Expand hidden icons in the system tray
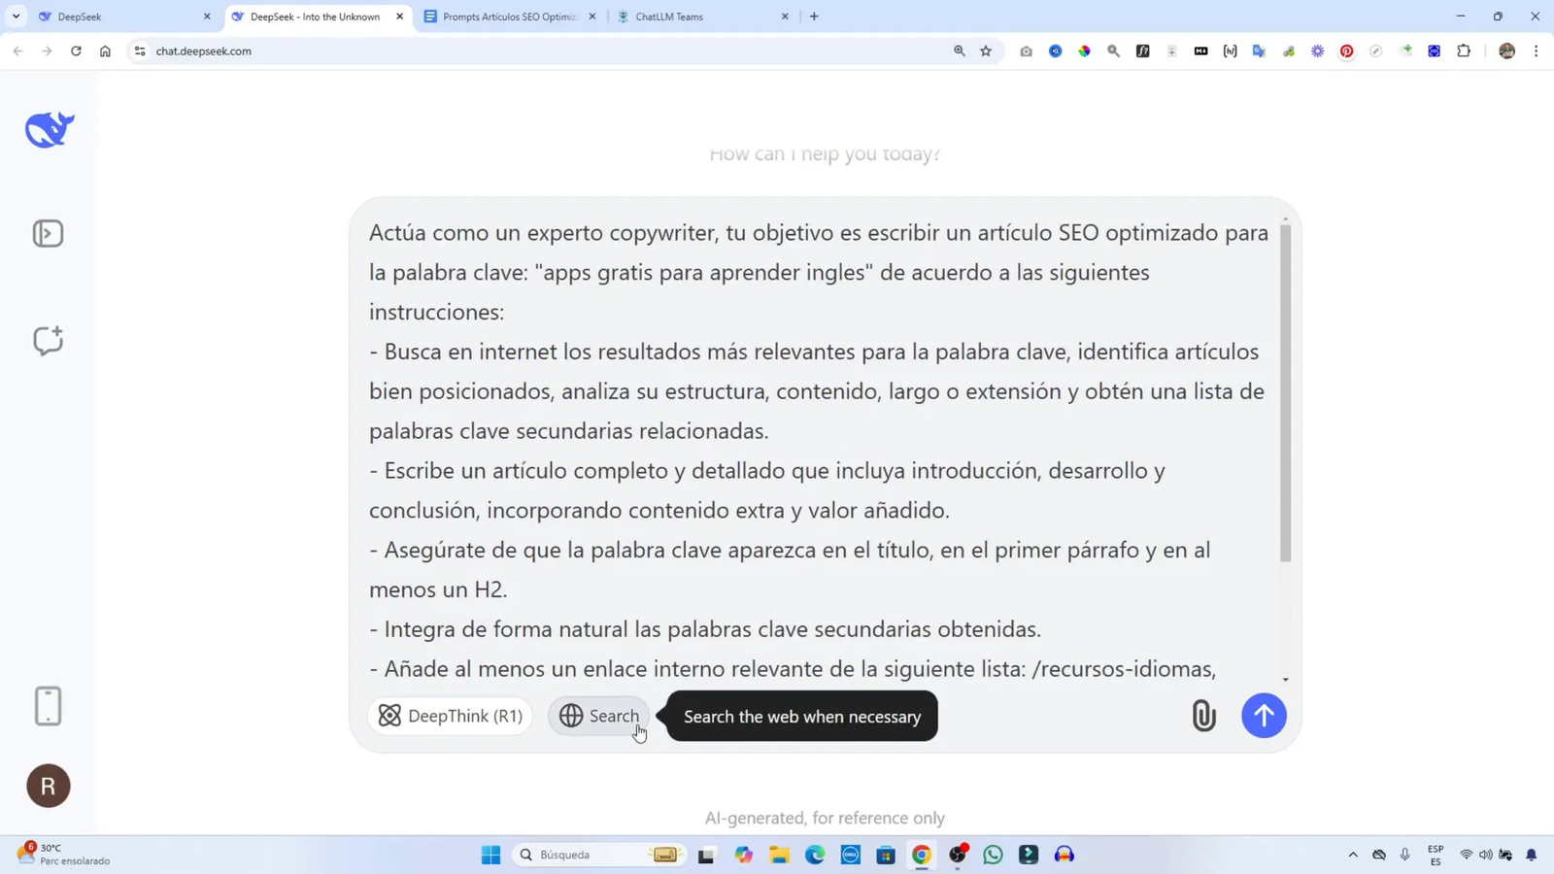1554x874 pixels. click(1352, 855)
